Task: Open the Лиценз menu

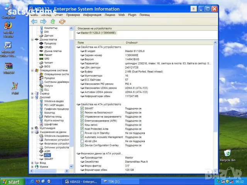Action: 110,15
